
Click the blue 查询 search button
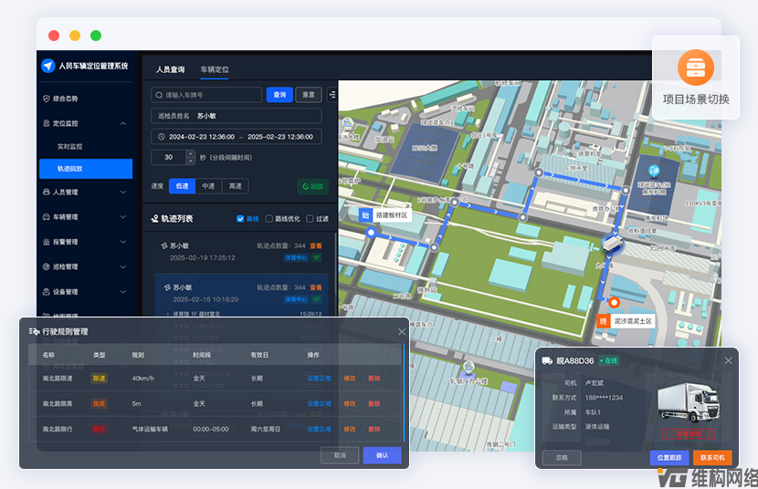coord(279,95)
